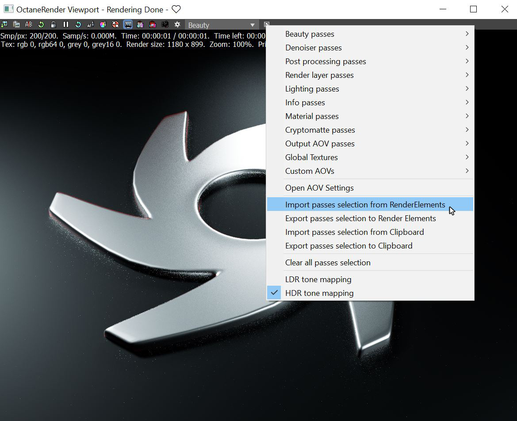Pick focus with the AF picker tool

click(90, 24)
